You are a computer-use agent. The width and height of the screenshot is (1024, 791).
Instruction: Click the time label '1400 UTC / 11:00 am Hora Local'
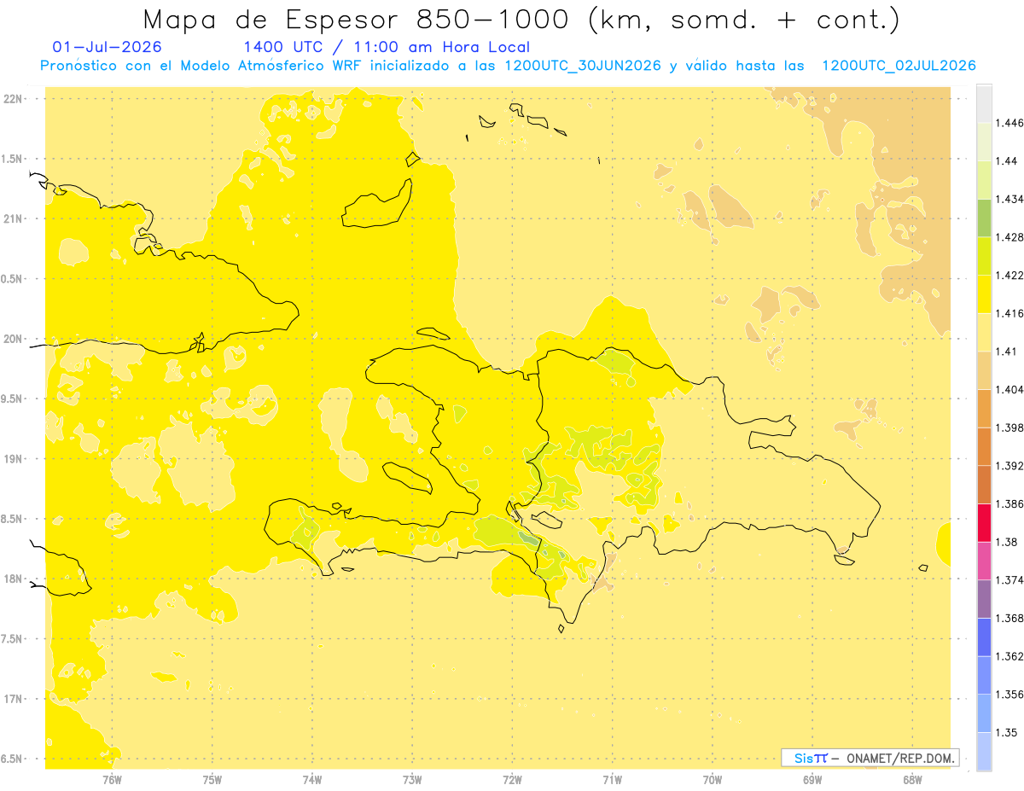(387, 48)
